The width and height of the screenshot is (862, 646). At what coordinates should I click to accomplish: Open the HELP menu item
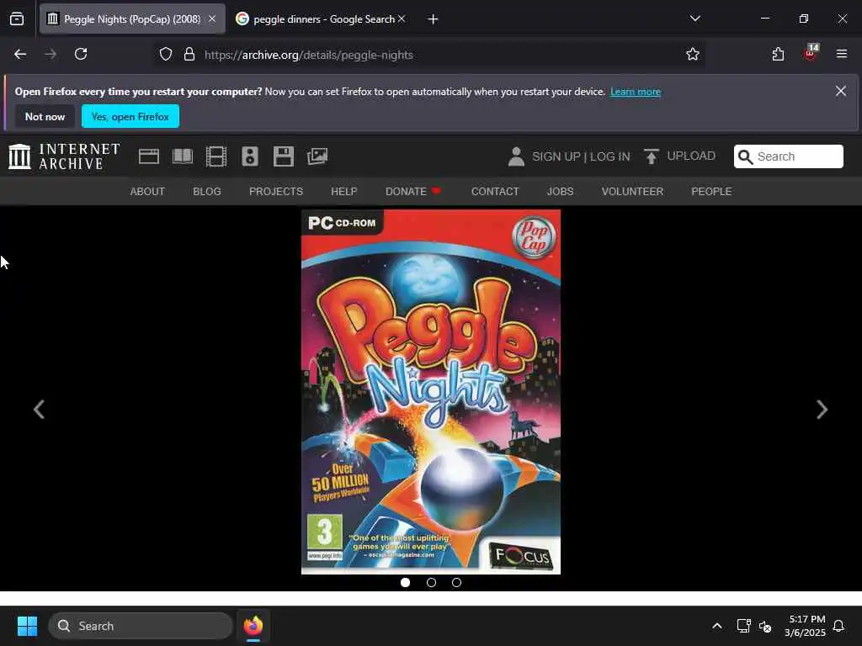(x=344, y=191)
